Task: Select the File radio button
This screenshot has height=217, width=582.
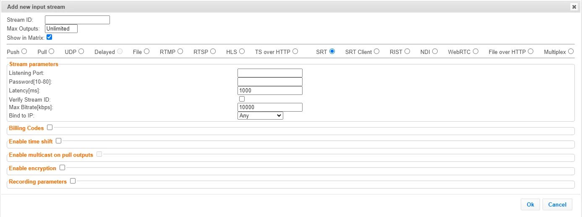Action: tap(146, 51)
